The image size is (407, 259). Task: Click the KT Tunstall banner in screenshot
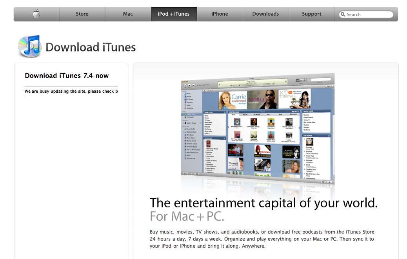(294, 99)
